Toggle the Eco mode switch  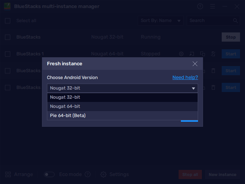click(x=49, y=174)
